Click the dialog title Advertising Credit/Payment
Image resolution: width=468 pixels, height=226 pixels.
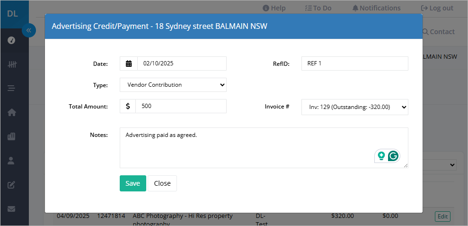(159, 27)
